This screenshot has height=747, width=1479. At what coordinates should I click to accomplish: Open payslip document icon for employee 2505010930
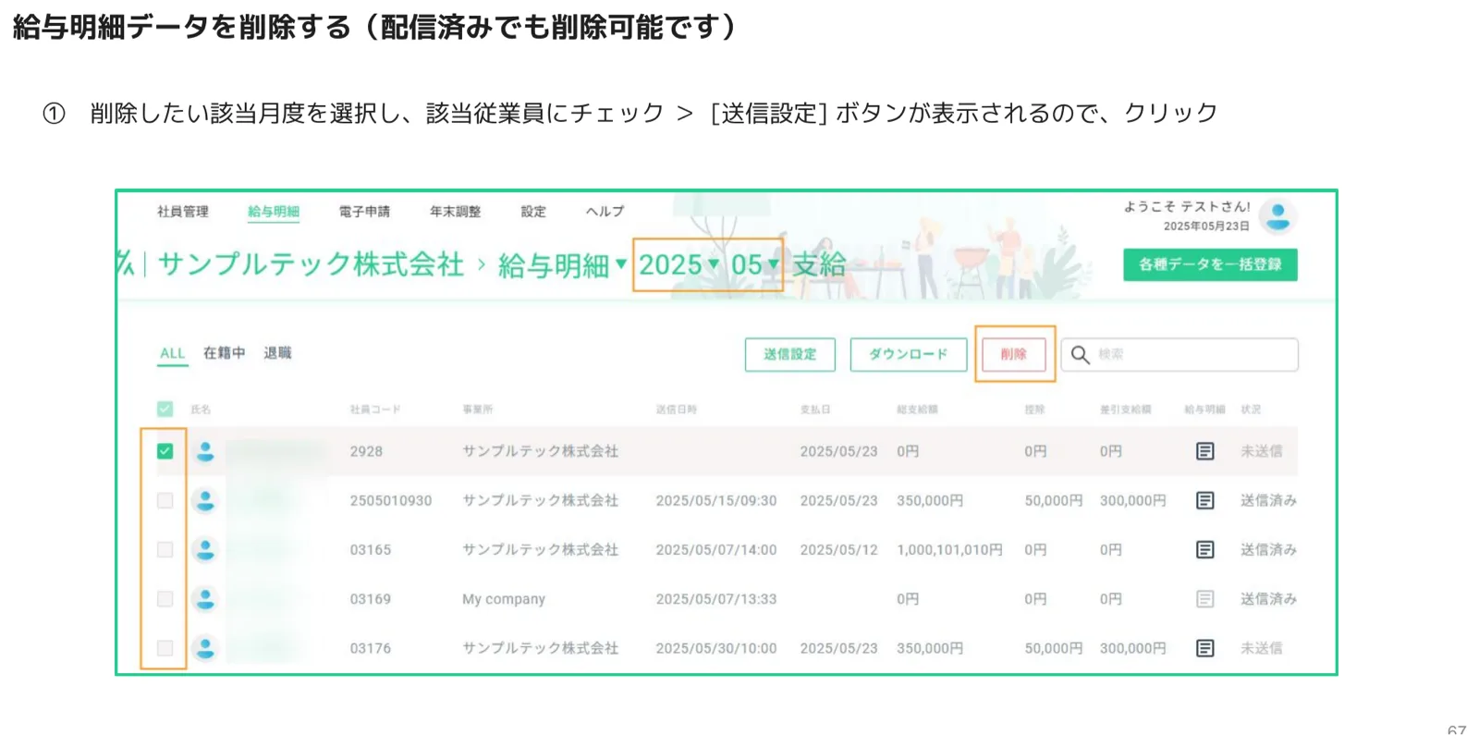point(1204,500)
